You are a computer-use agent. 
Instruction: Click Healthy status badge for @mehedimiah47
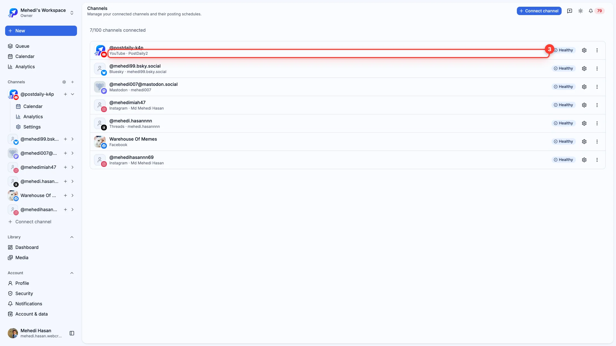tap(563, 105)
